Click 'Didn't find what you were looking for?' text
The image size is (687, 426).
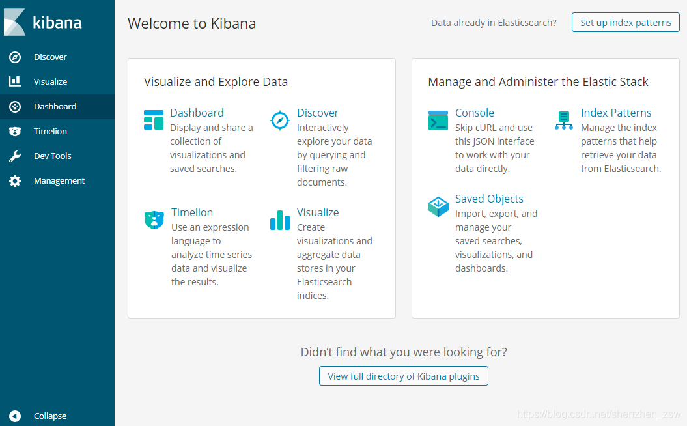coord(404,352)
